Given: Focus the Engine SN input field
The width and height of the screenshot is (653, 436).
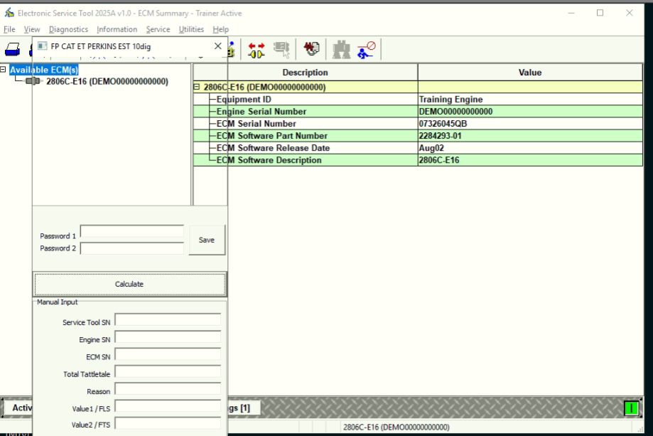Looking at the screenshot, I should [168, 338].
